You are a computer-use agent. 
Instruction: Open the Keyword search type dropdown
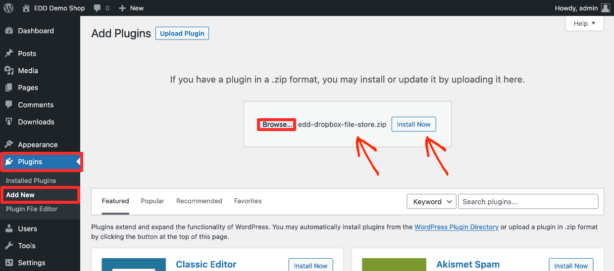point(431,201)
